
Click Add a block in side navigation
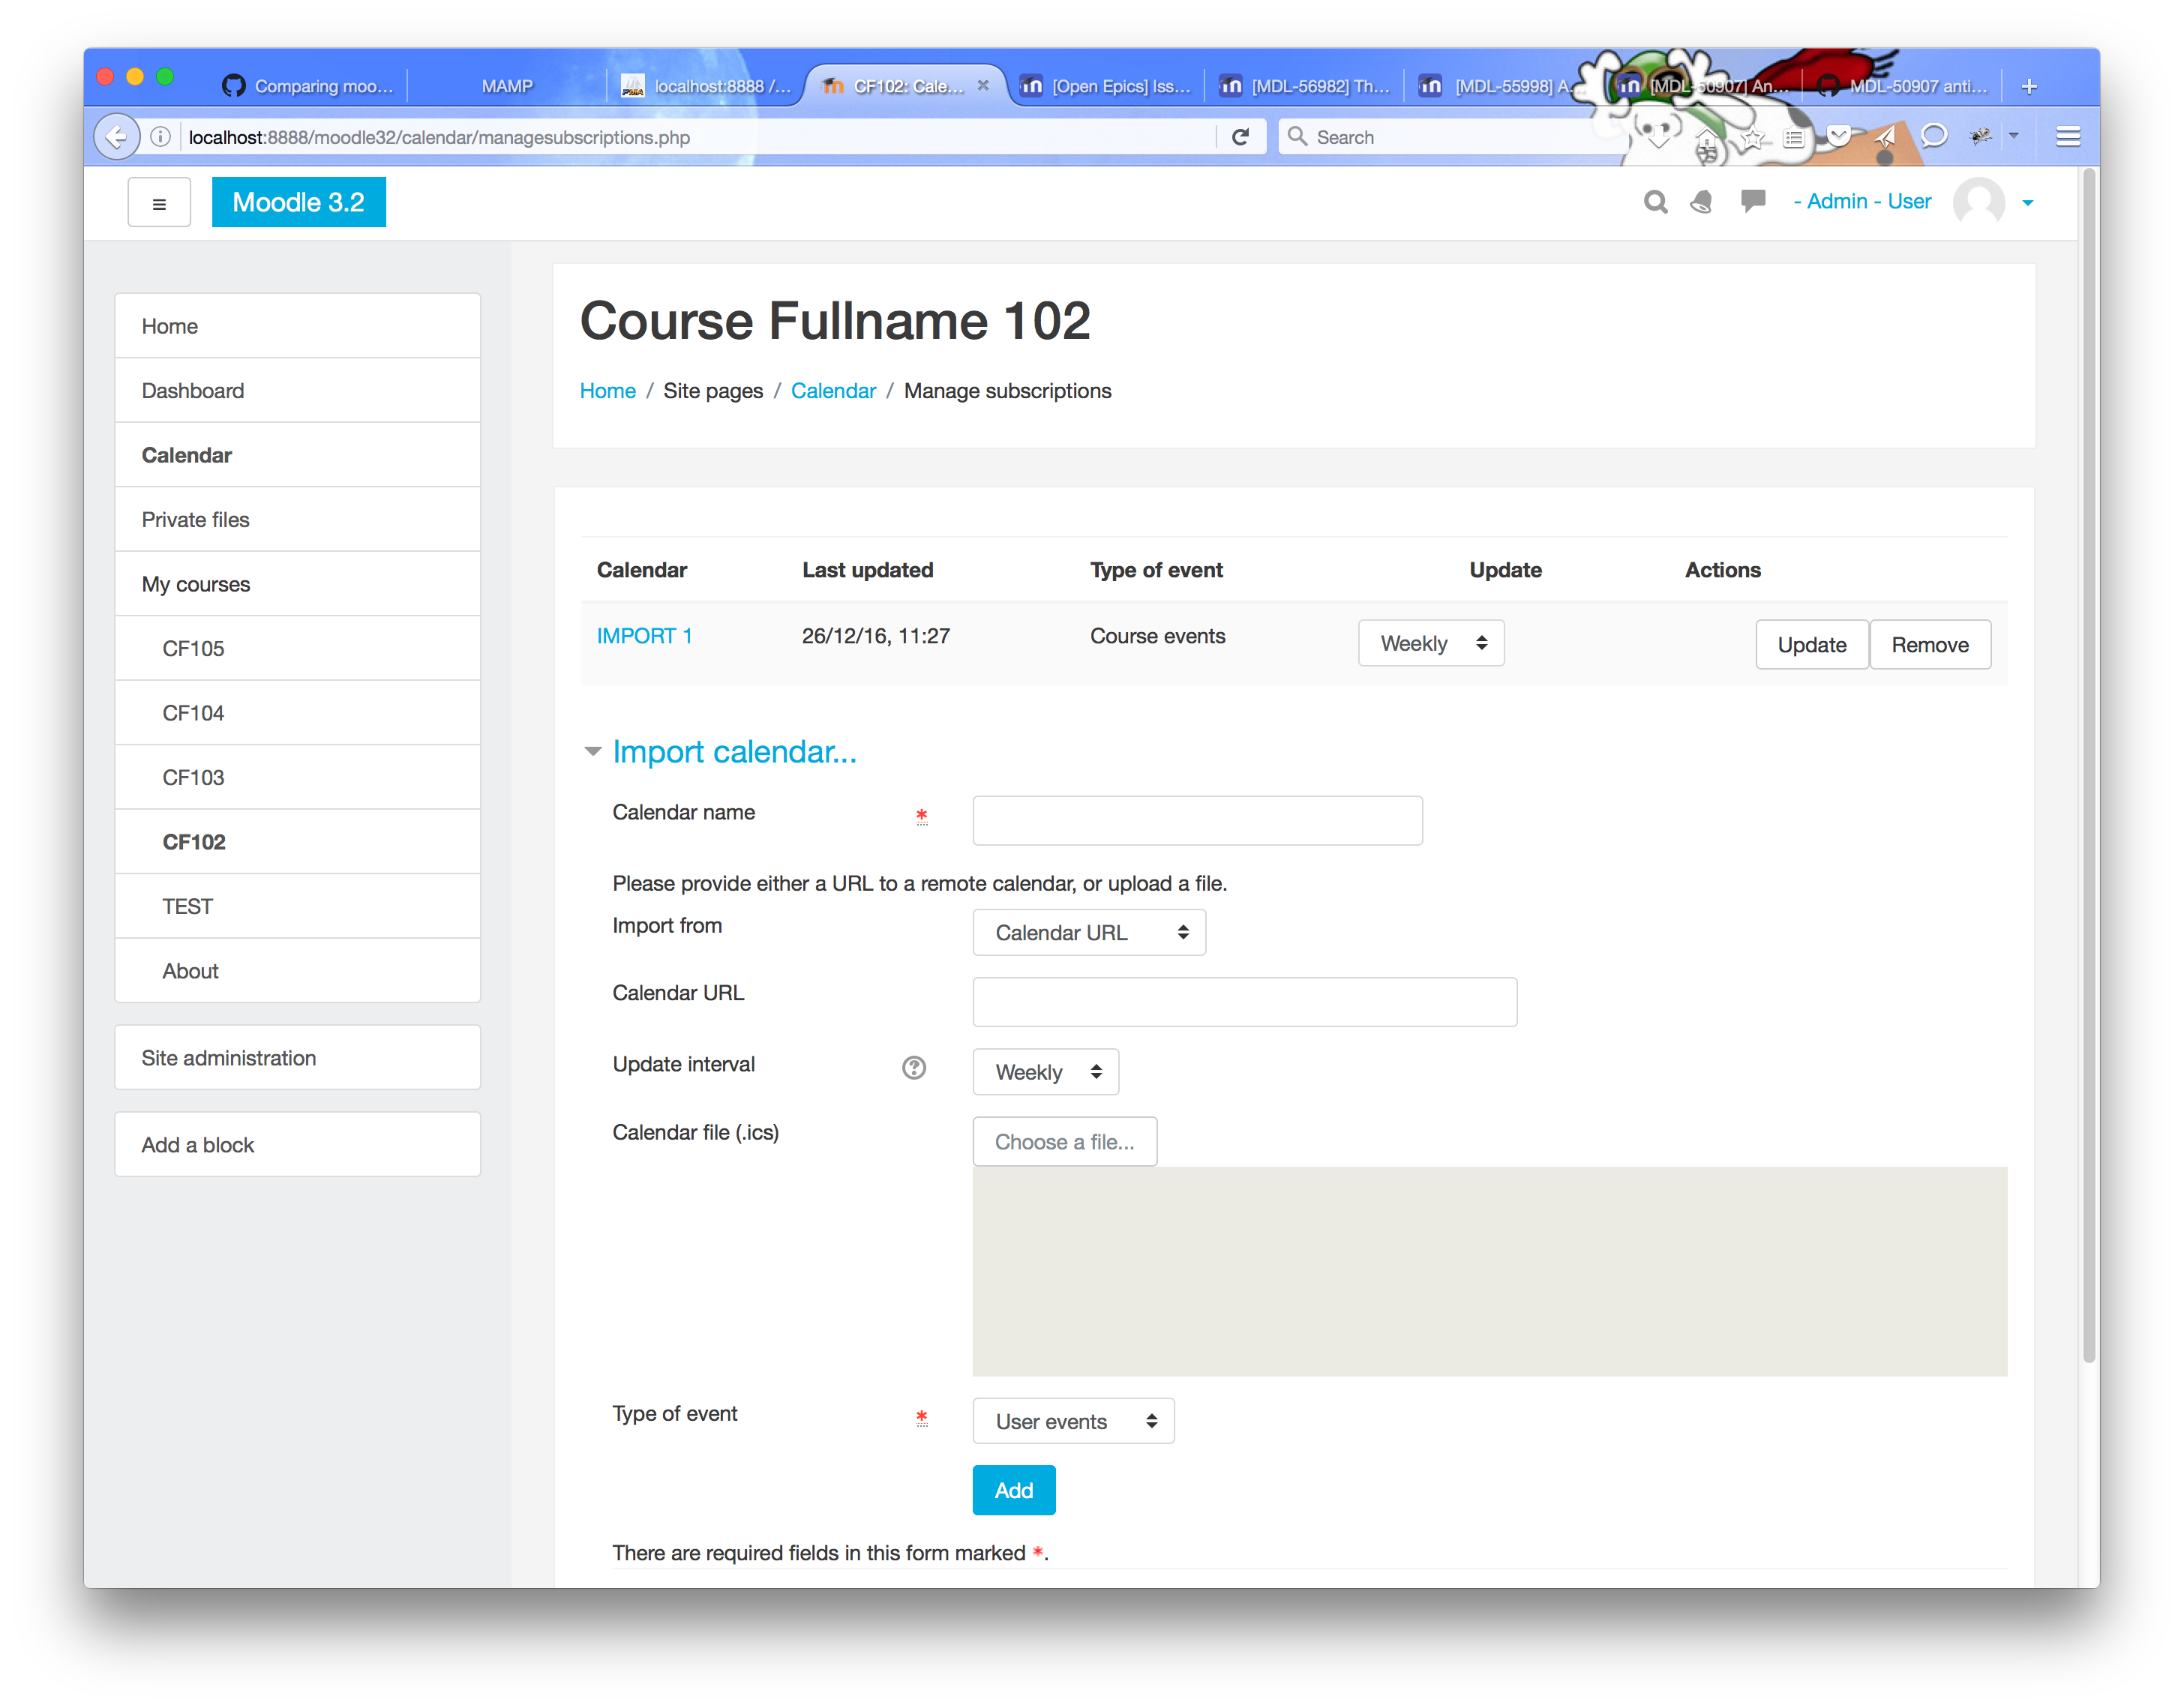coord(298,1145)
